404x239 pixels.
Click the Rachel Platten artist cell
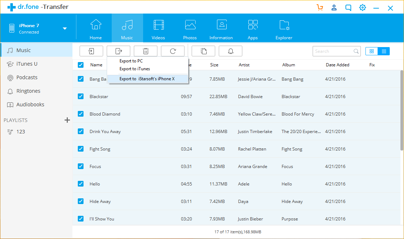(252, 149)
